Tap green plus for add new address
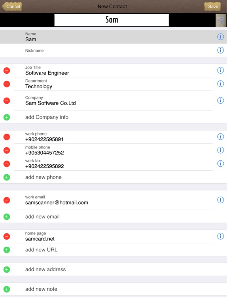 [x=7, y=270]
